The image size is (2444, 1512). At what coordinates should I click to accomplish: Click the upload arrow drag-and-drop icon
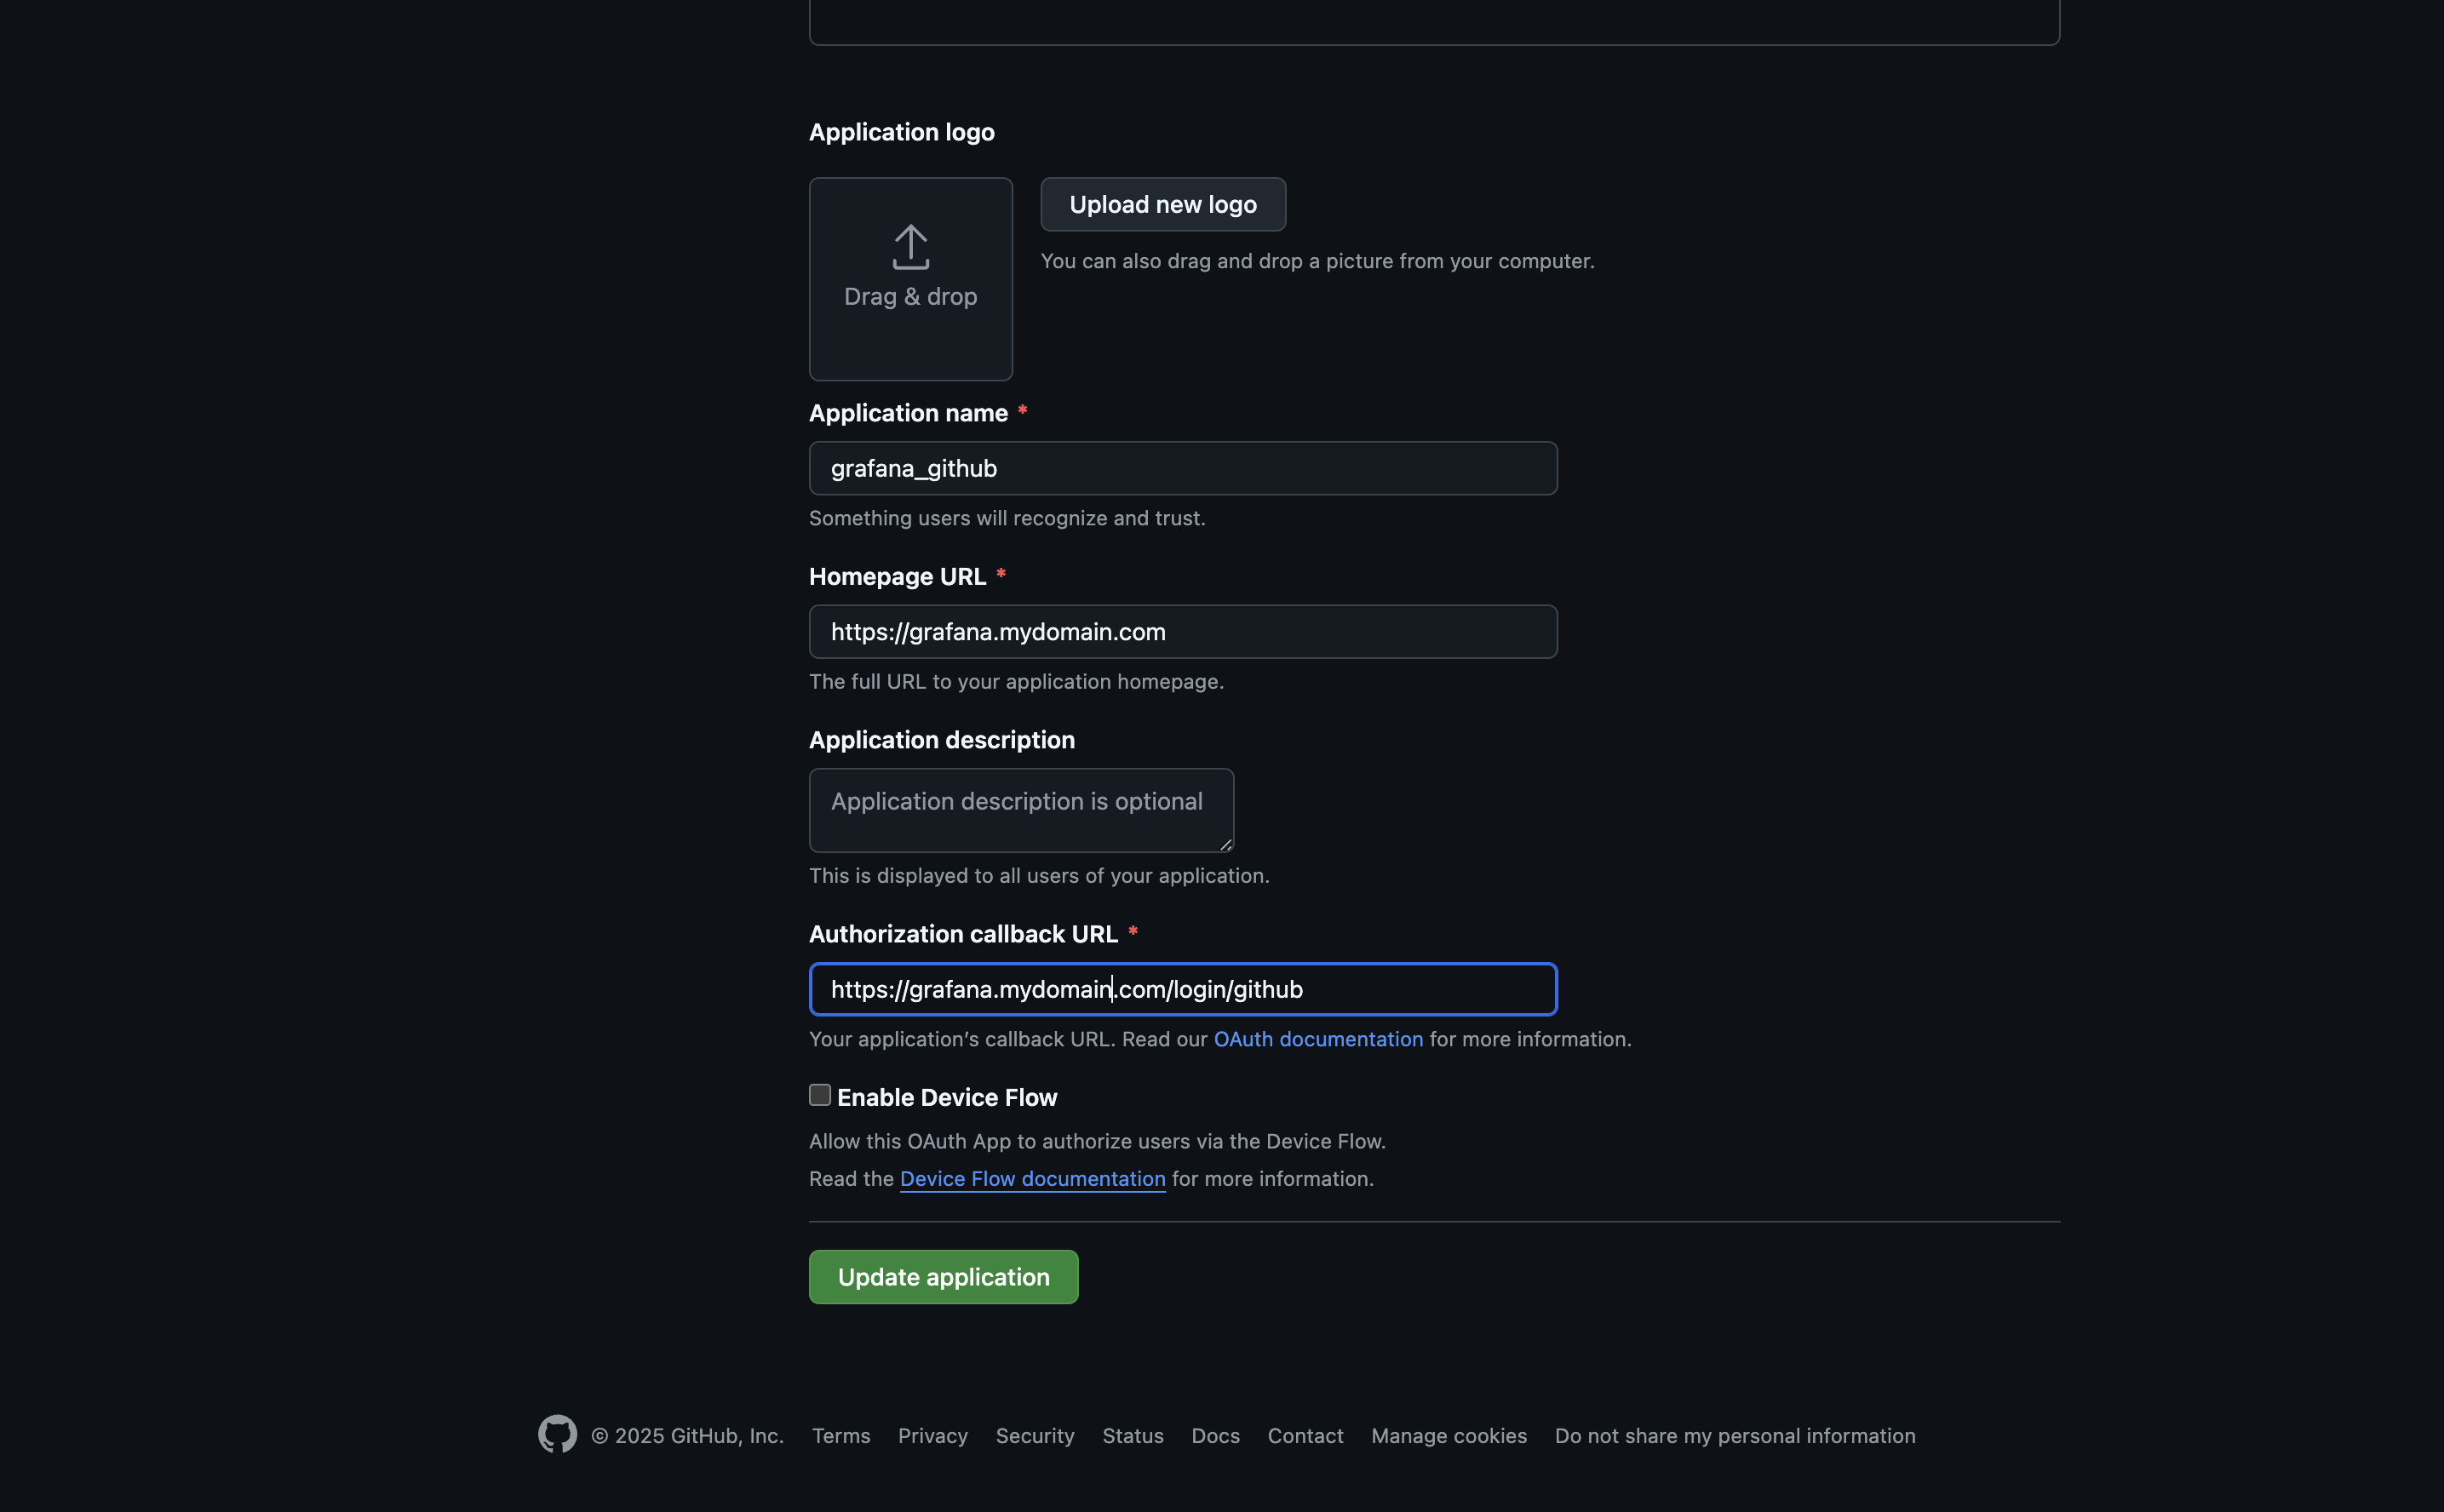tap(910, 247)
